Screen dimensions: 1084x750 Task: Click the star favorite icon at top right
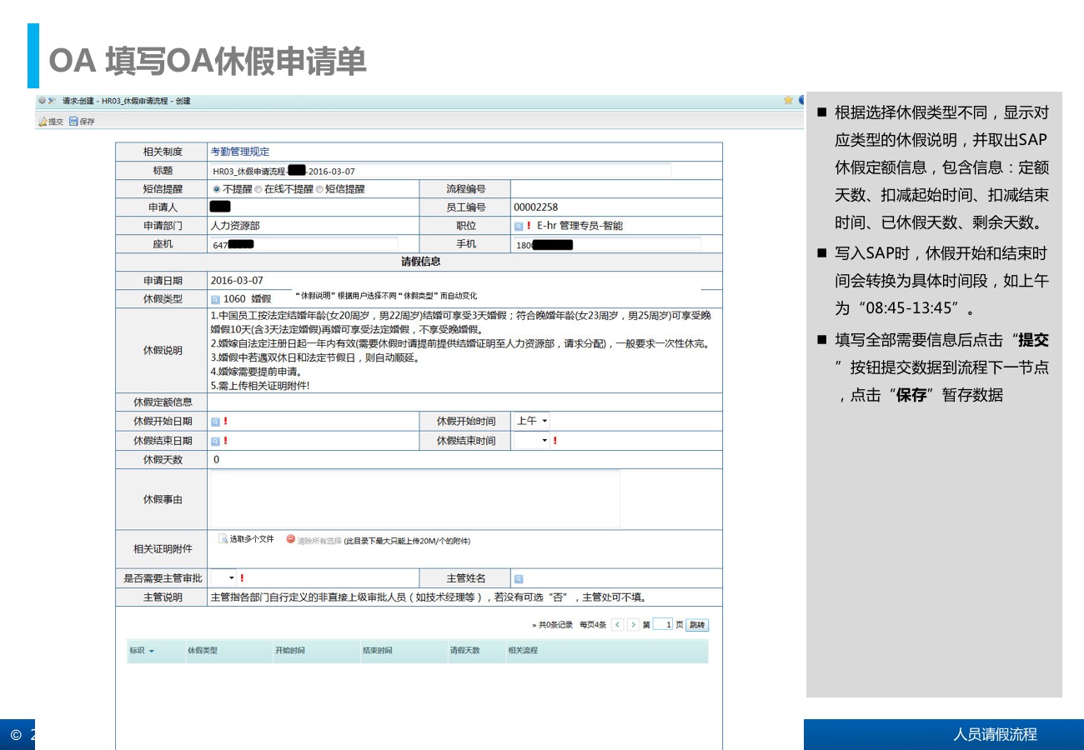788,100
